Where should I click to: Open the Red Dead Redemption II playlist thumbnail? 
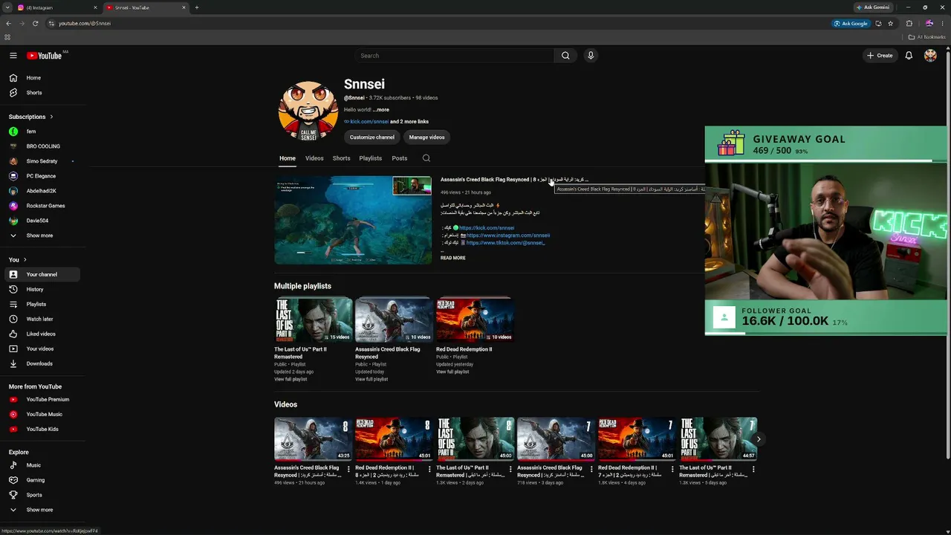(x=474, y=320)
